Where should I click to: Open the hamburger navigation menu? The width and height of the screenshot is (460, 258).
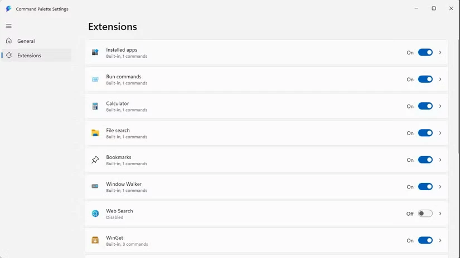pos(8,26)
